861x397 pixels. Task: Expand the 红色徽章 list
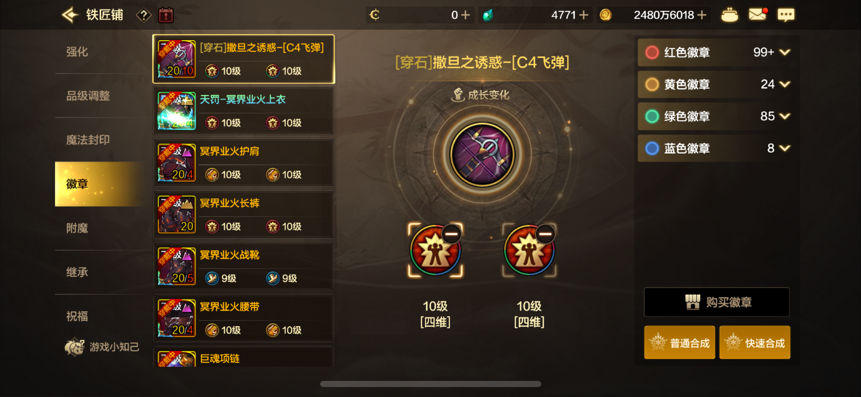tap(784, 52)
